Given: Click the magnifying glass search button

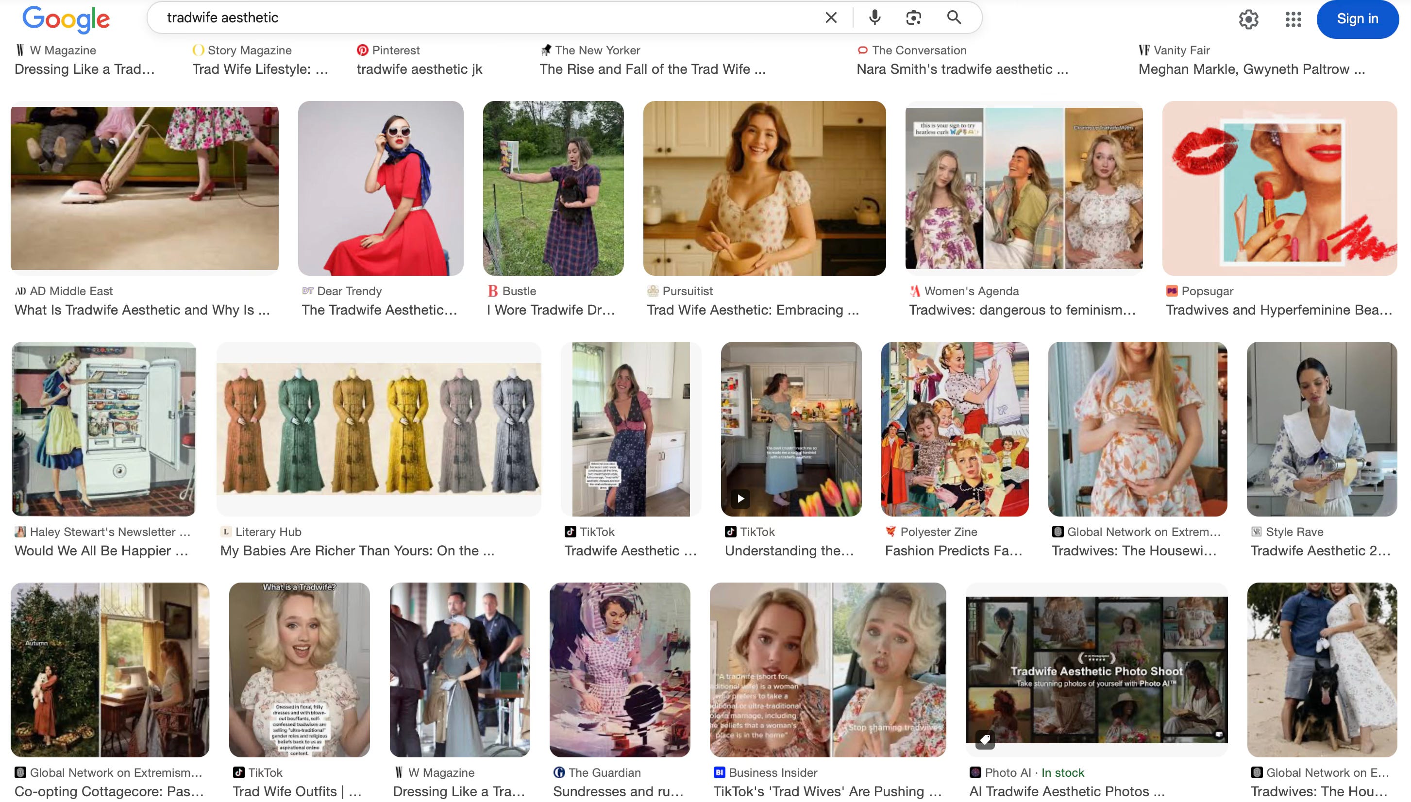Looking at the screenshot, I should [954, 17].
